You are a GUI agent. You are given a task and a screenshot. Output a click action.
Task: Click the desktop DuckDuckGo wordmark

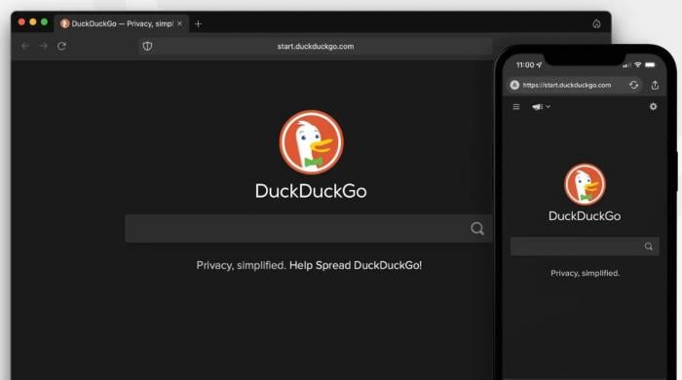(311, 191)
